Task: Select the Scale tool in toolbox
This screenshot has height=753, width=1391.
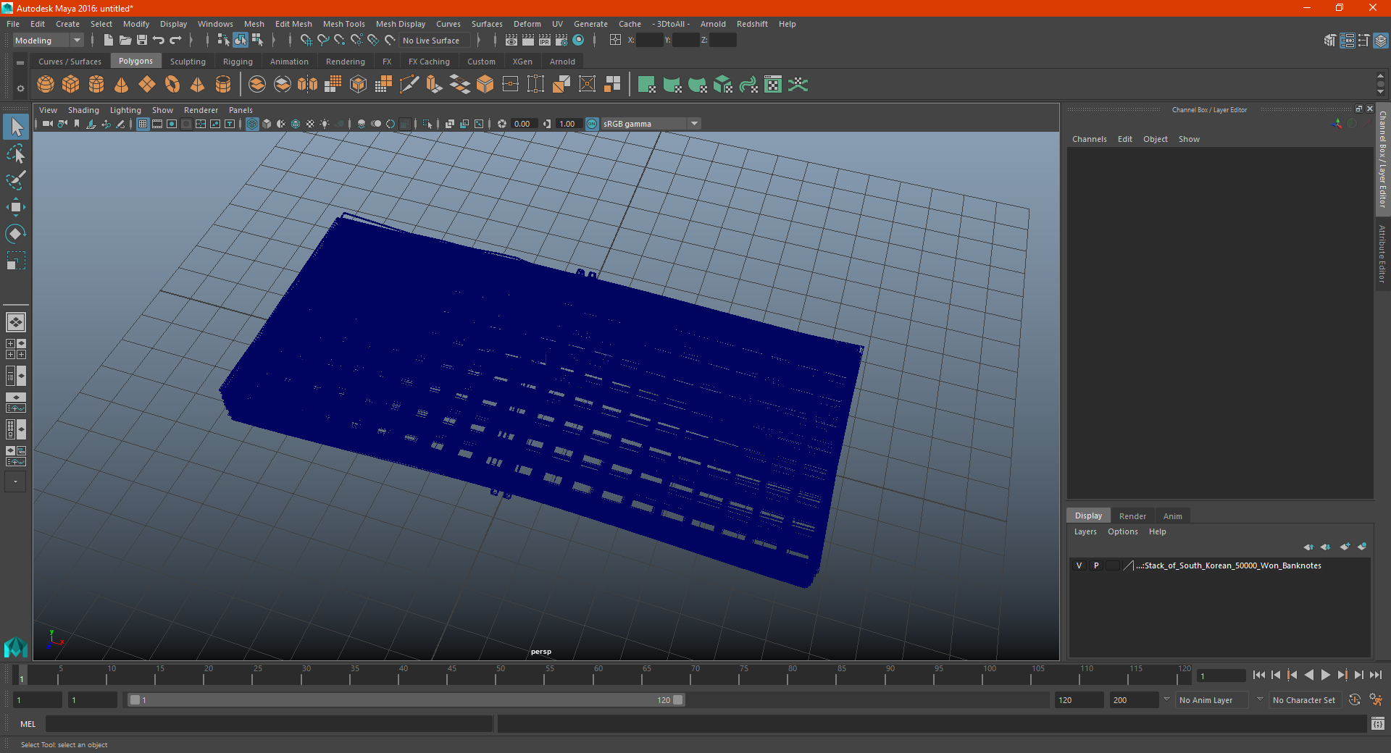Action: pyautogui.click(x=15, y=261)
